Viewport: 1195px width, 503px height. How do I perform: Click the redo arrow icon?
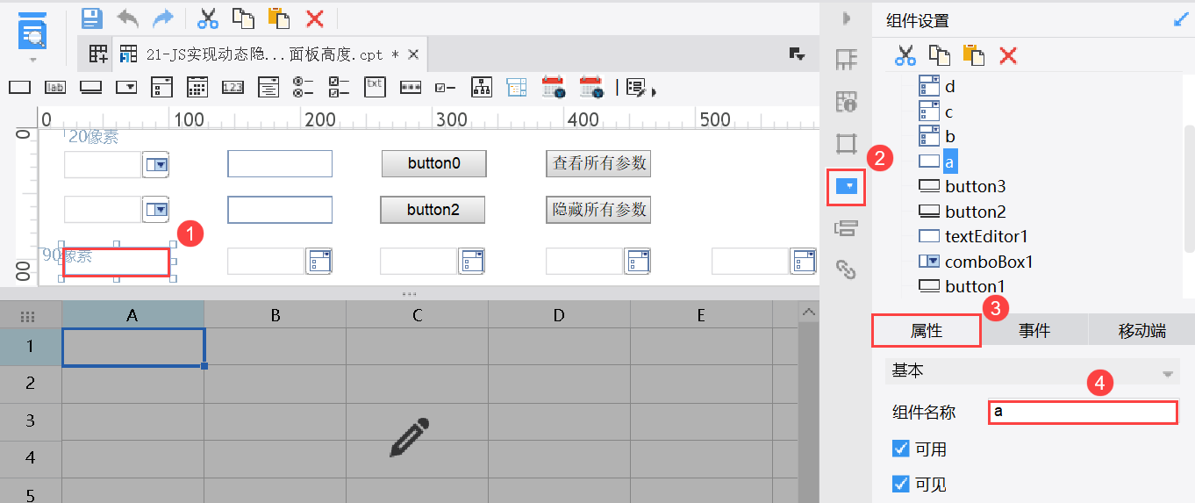tap(163, 18)
